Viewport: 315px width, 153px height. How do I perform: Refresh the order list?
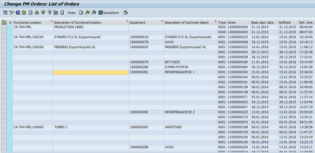tap(18, 13)
